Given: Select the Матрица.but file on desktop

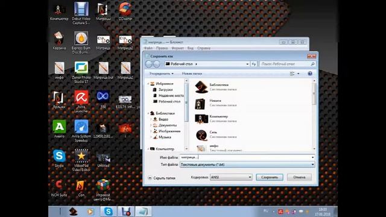Looking at the screenshot, I should (x=103, y=71).
